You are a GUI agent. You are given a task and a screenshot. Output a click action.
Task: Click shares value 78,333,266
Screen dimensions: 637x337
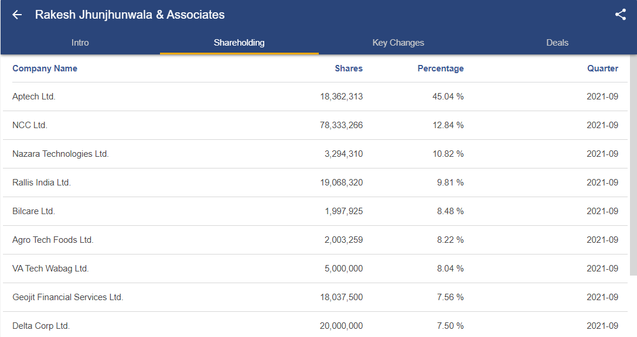(341, 125)
